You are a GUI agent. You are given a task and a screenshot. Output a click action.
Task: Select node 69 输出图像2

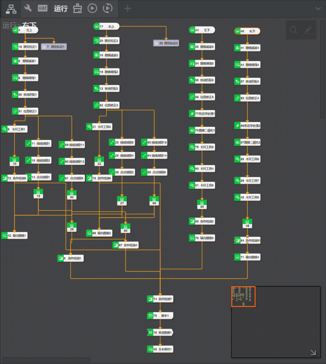coord(99,233)
